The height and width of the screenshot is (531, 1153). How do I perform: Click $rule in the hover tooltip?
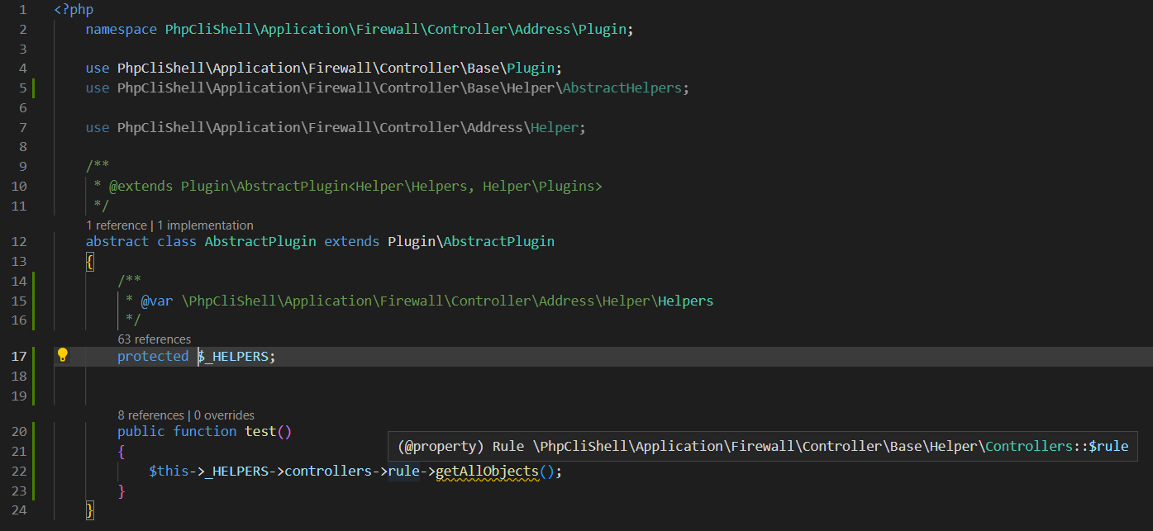1108,446
